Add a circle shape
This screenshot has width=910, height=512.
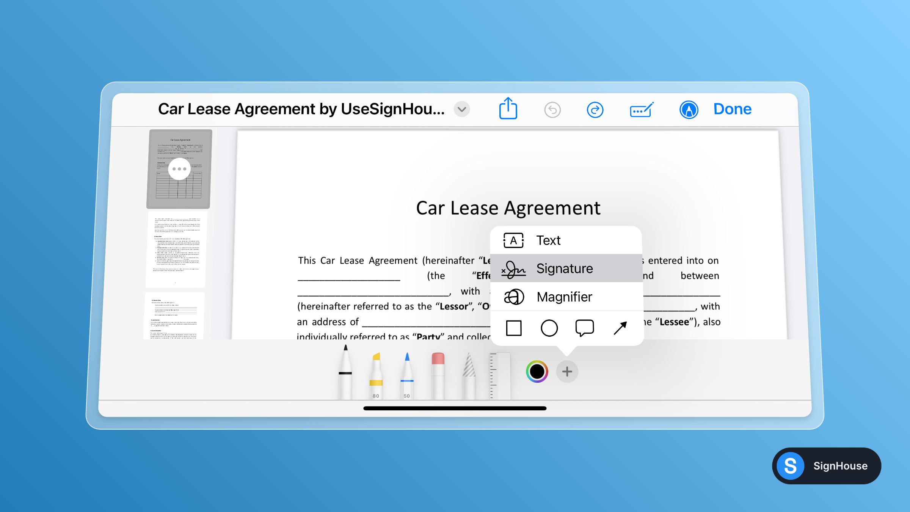pyautogui.click(x=549, y=328)
